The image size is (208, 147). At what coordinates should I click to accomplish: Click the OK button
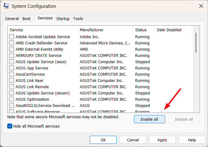103,140
